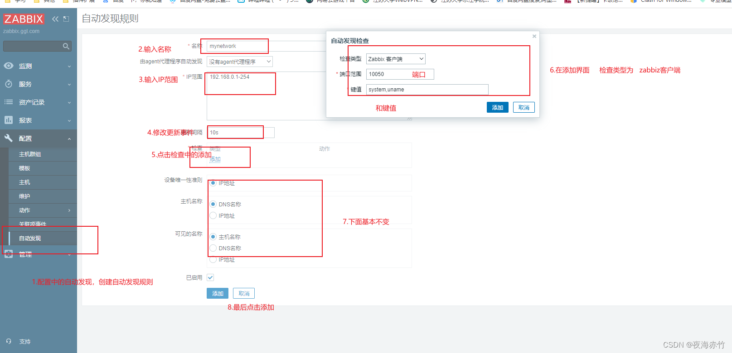Click the bottom form 添加 button

[x=218, y=293]
